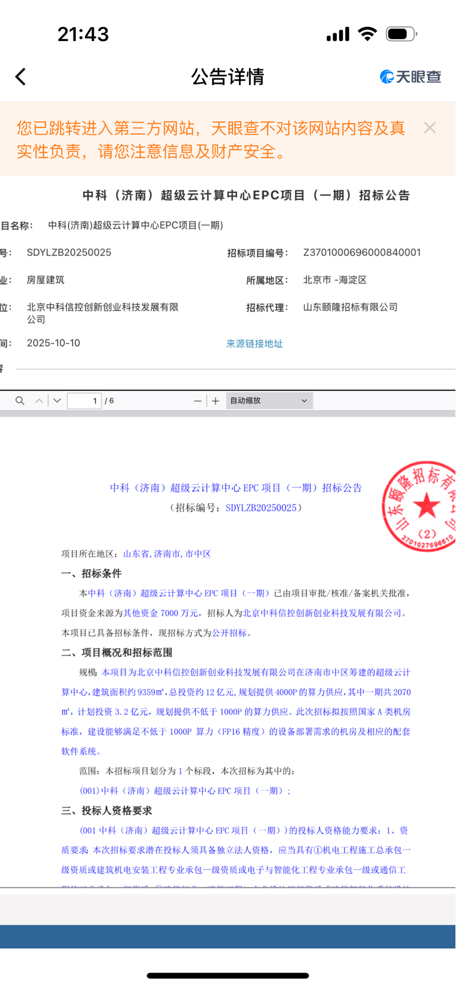Viewport: 456px width, 988px height.
Task: Select heading 一、招标条件
Action: (x=91, y=573)
